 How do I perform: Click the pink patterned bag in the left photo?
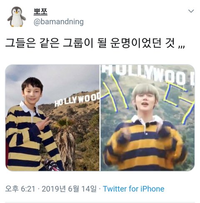[x=52, y=165]
